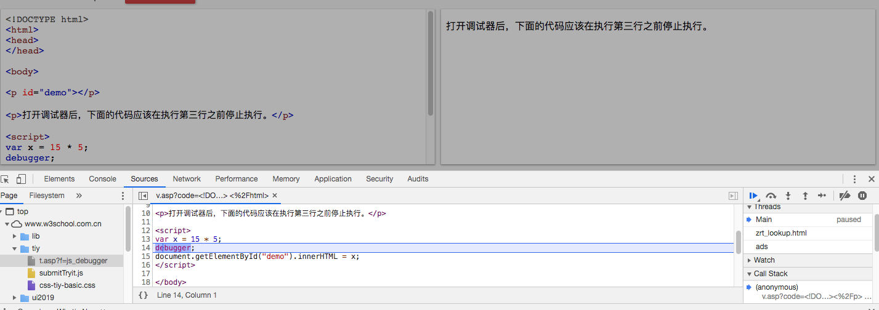This screenshot has height=310, width=879.
Task: Switch to the Application tab
Action: [x=333, y=179]
